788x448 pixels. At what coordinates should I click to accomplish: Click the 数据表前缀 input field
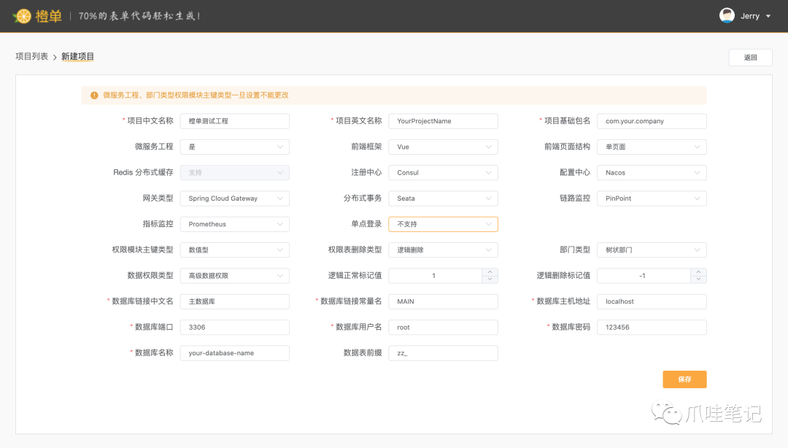point(443,353)
